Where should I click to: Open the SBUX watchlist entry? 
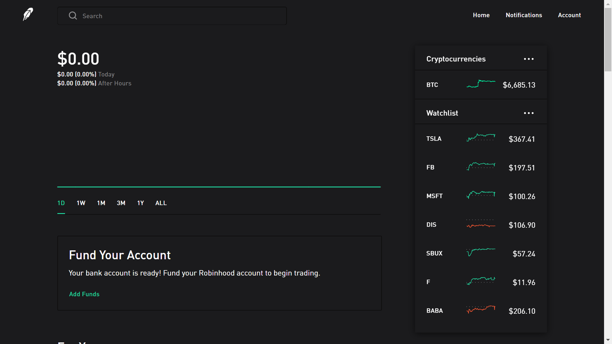481,254
